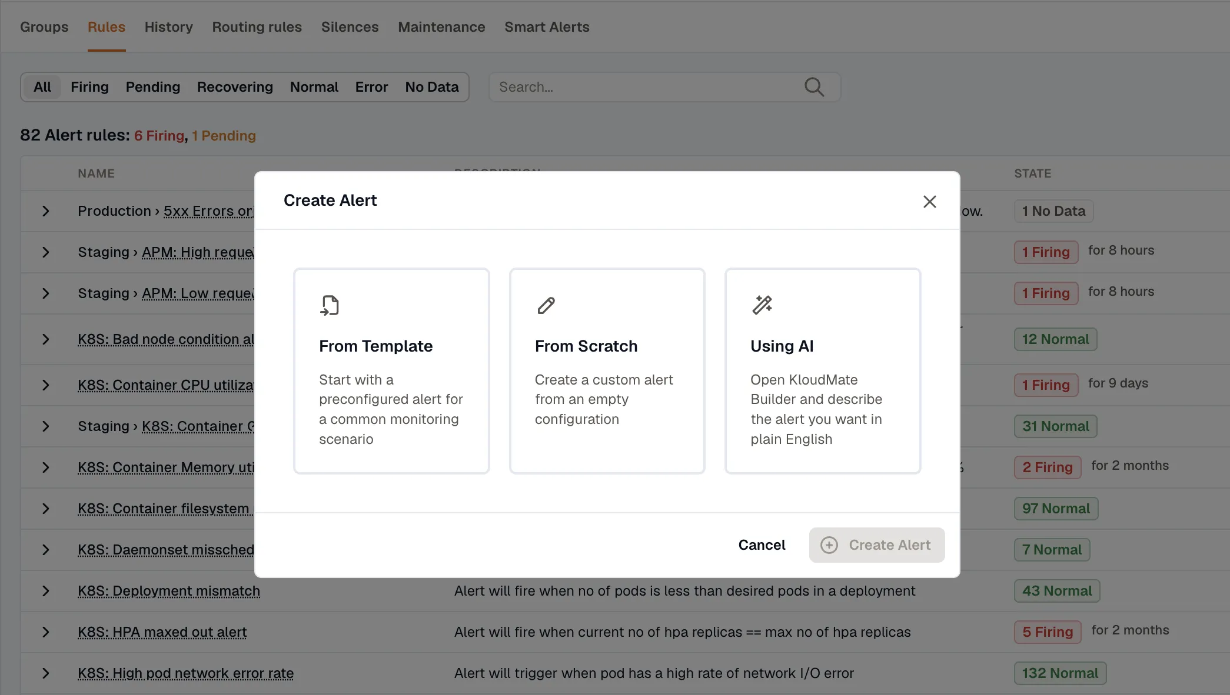1230x695 pixels.
Task: Open the Silences tab
Action: tap(350, 27)
